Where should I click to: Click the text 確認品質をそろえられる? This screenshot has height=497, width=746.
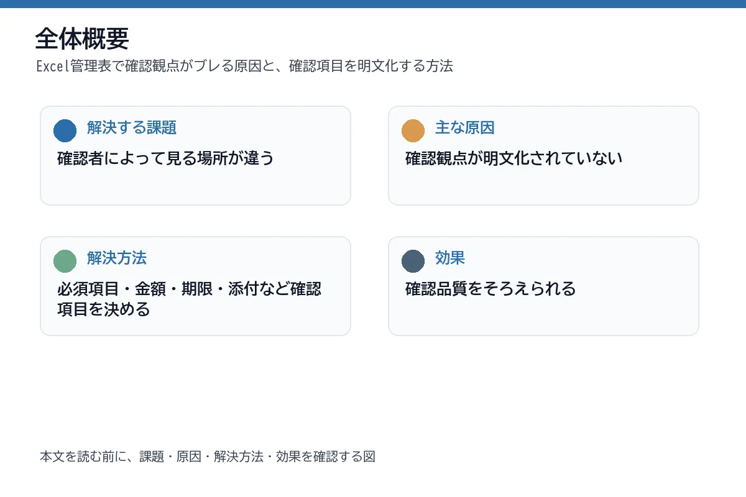(490, 288)
